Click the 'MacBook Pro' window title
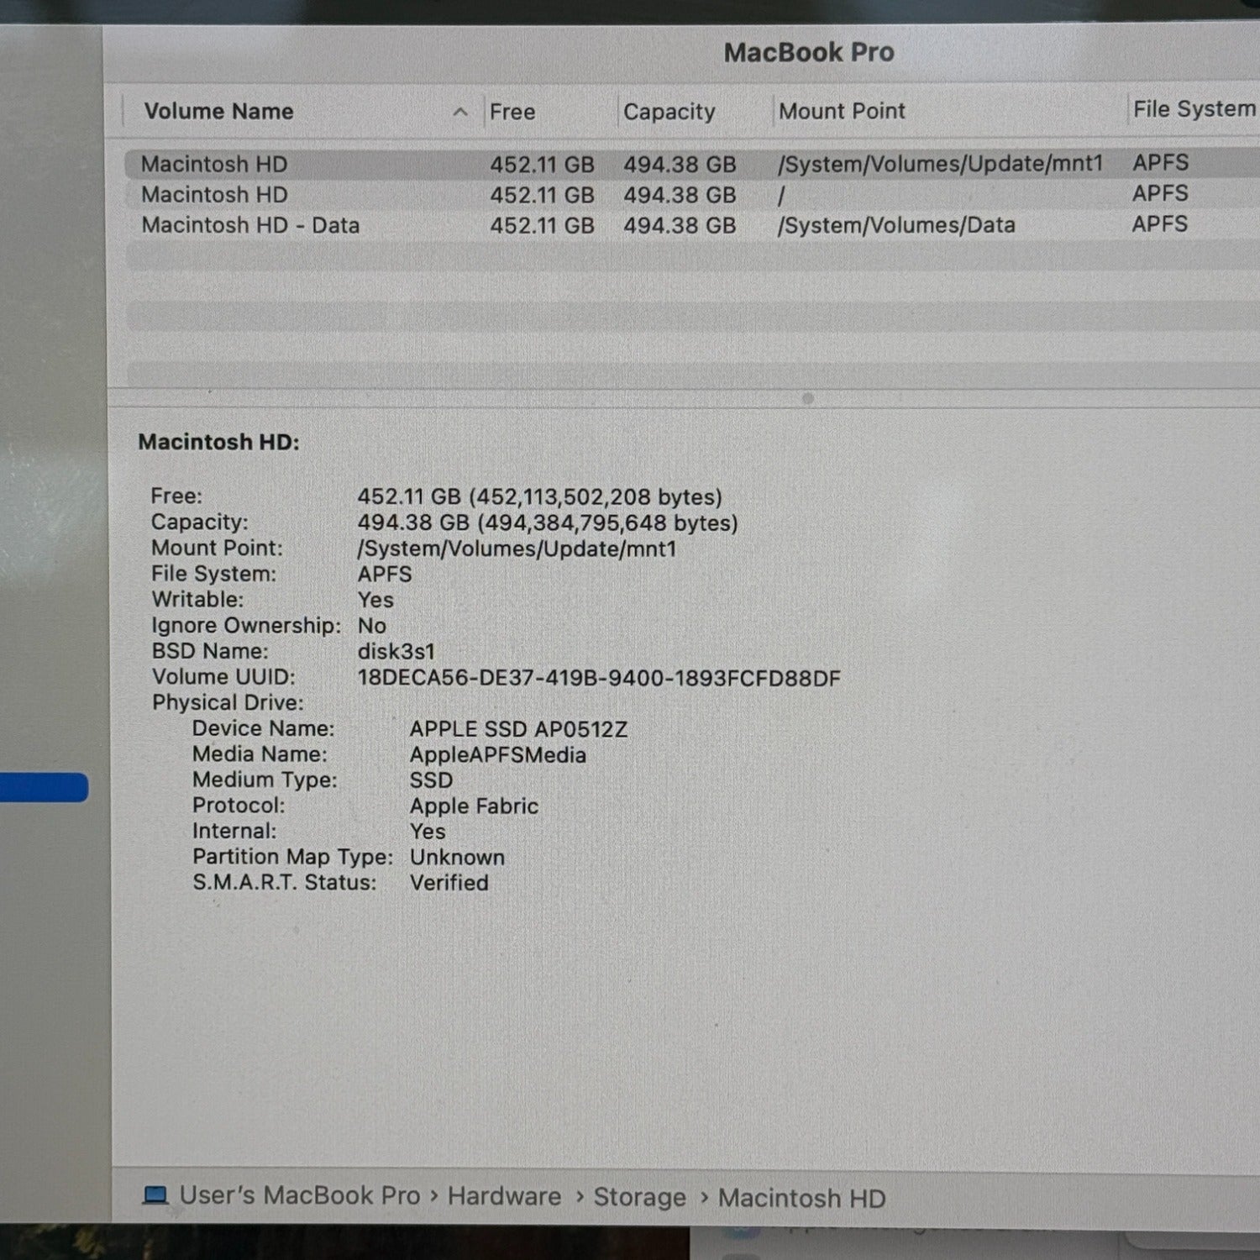 click(x=809, y=52)
